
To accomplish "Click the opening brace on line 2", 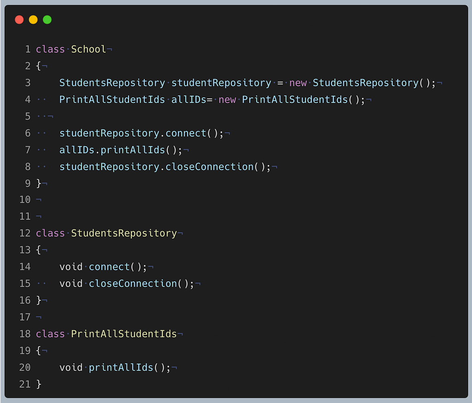I will click(39, 66).
